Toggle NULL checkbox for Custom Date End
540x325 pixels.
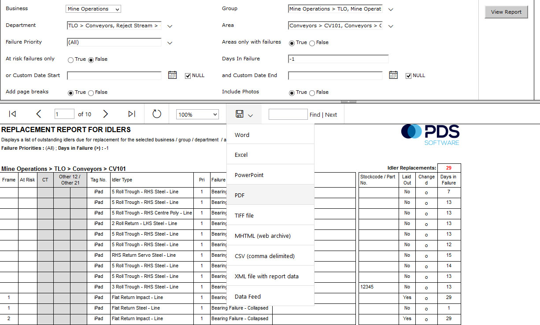pos(408,75)
